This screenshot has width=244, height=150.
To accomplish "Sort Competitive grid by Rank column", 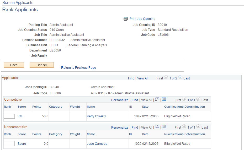I will click(7, 107).
